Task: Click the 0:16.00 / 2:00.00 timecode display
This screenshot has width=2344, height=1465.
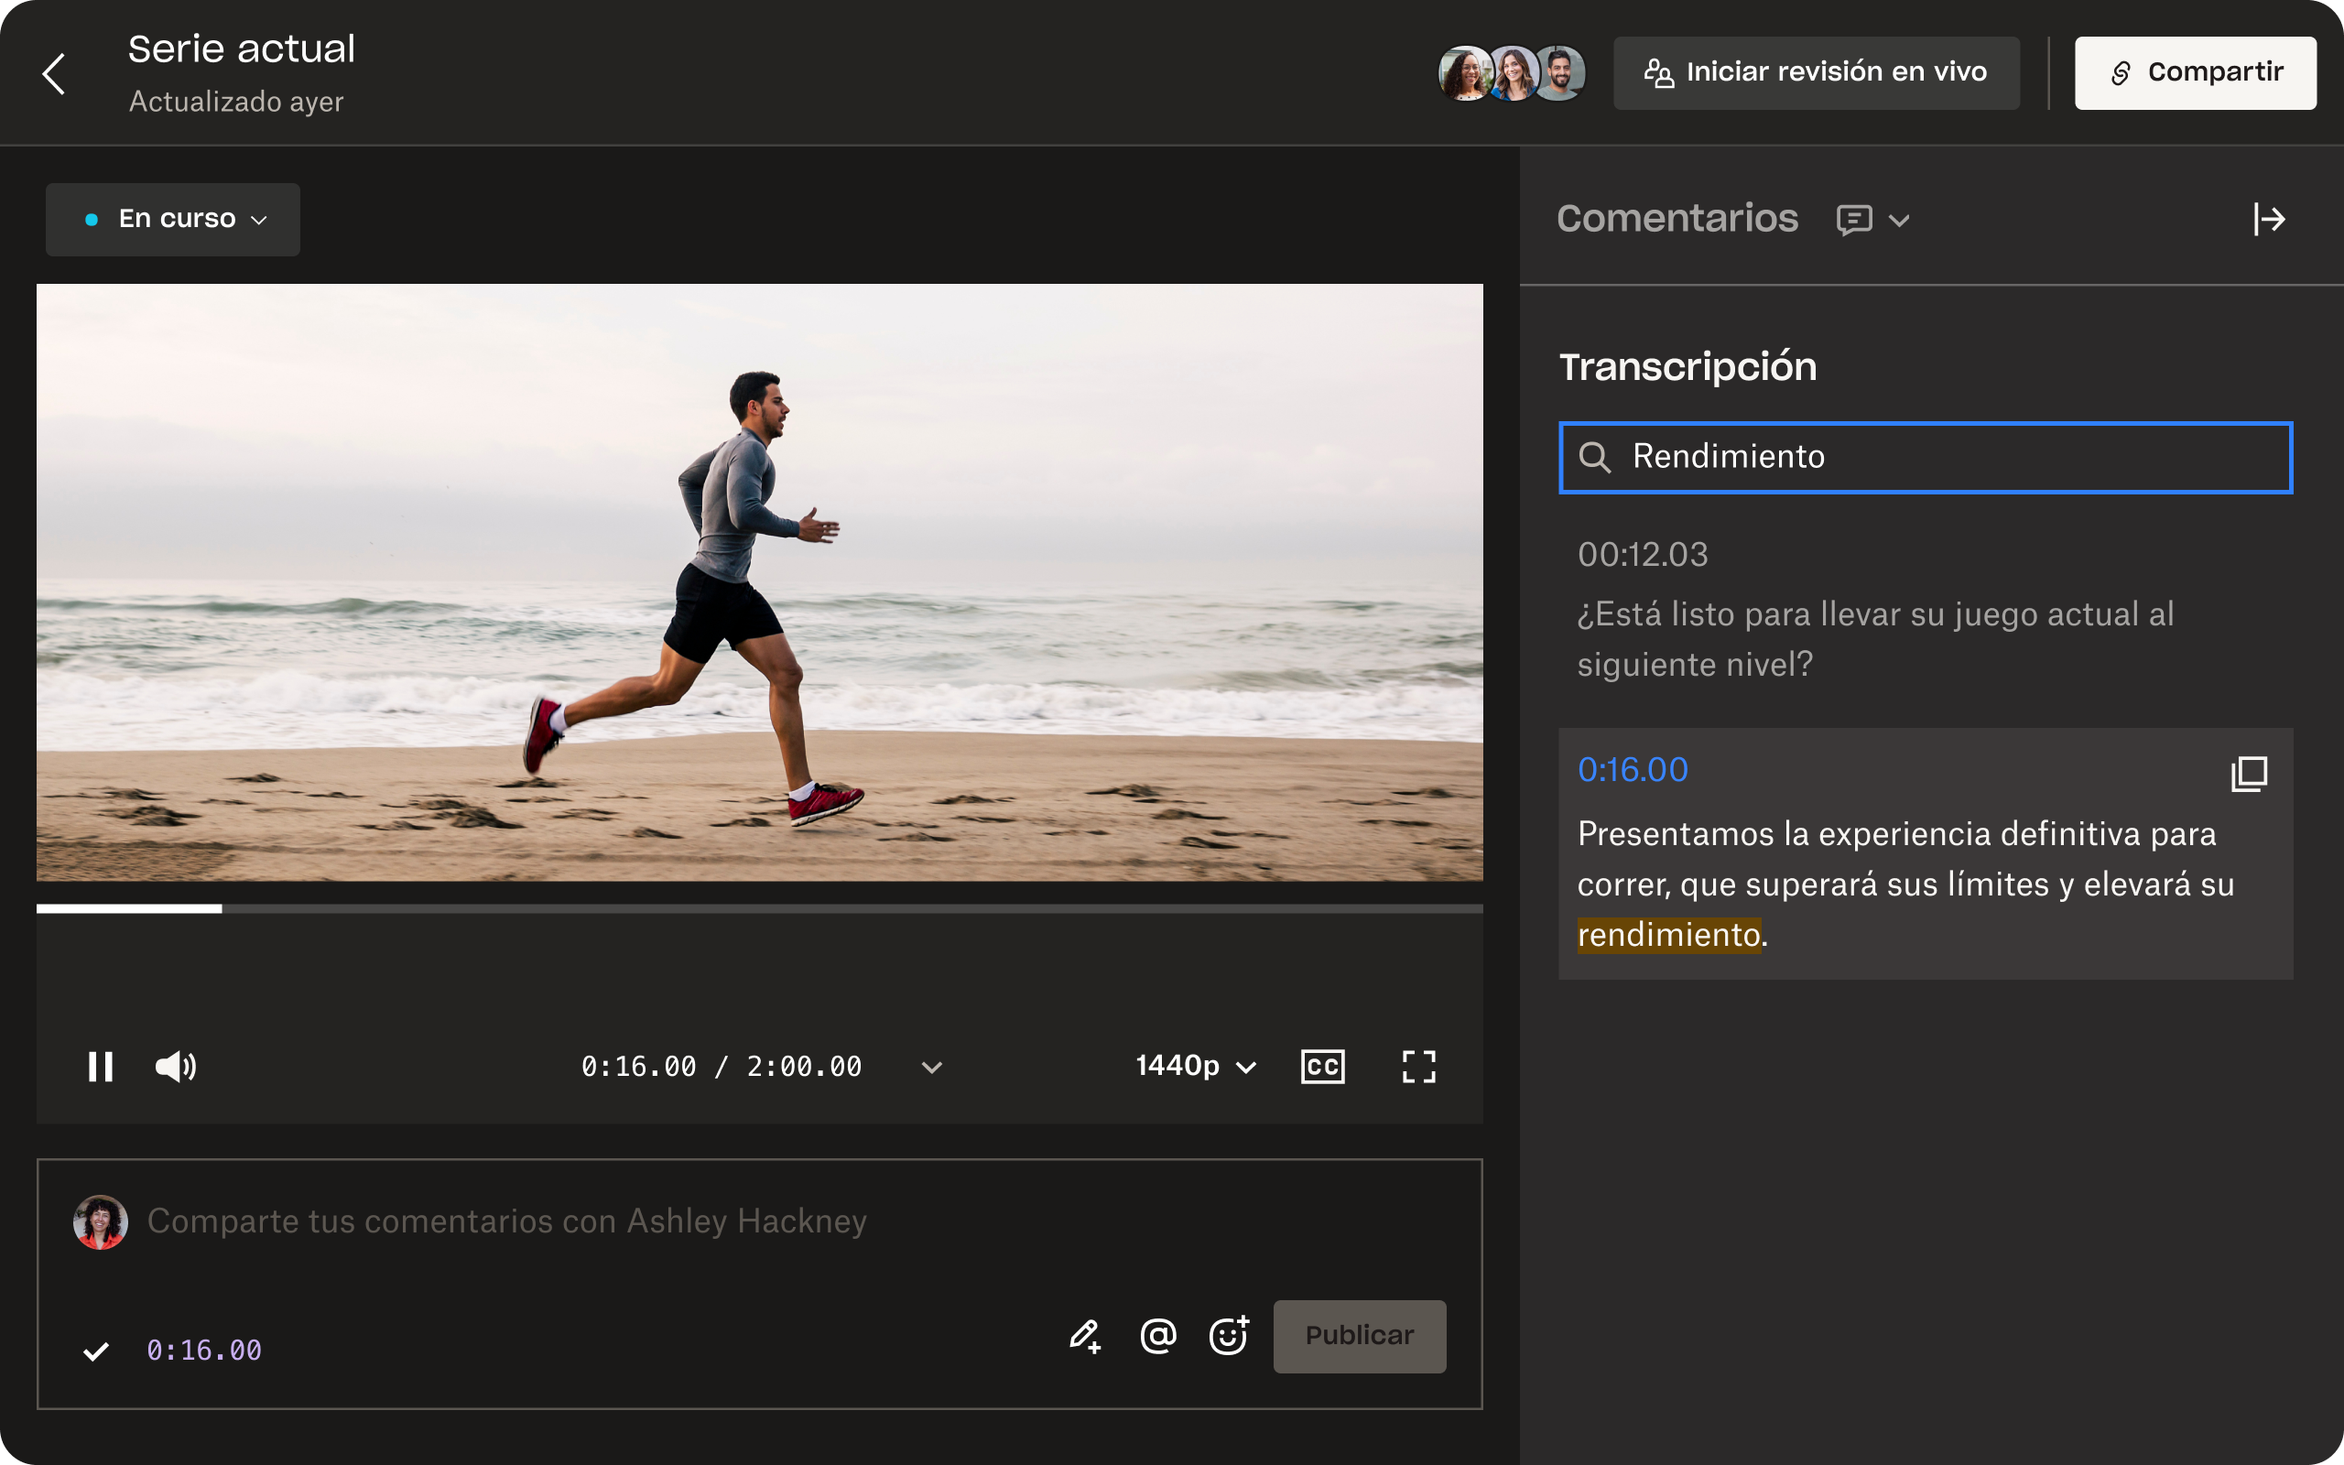Action: [x=722, y=1067]
